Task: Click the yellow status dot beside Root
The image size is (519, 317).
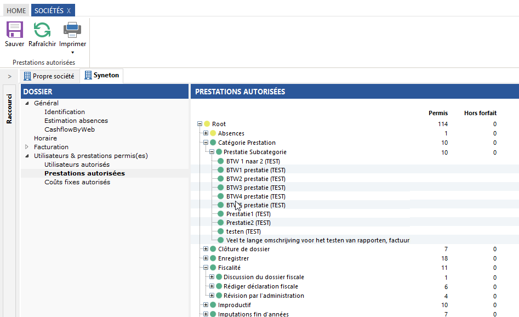Action: (207, 124)
